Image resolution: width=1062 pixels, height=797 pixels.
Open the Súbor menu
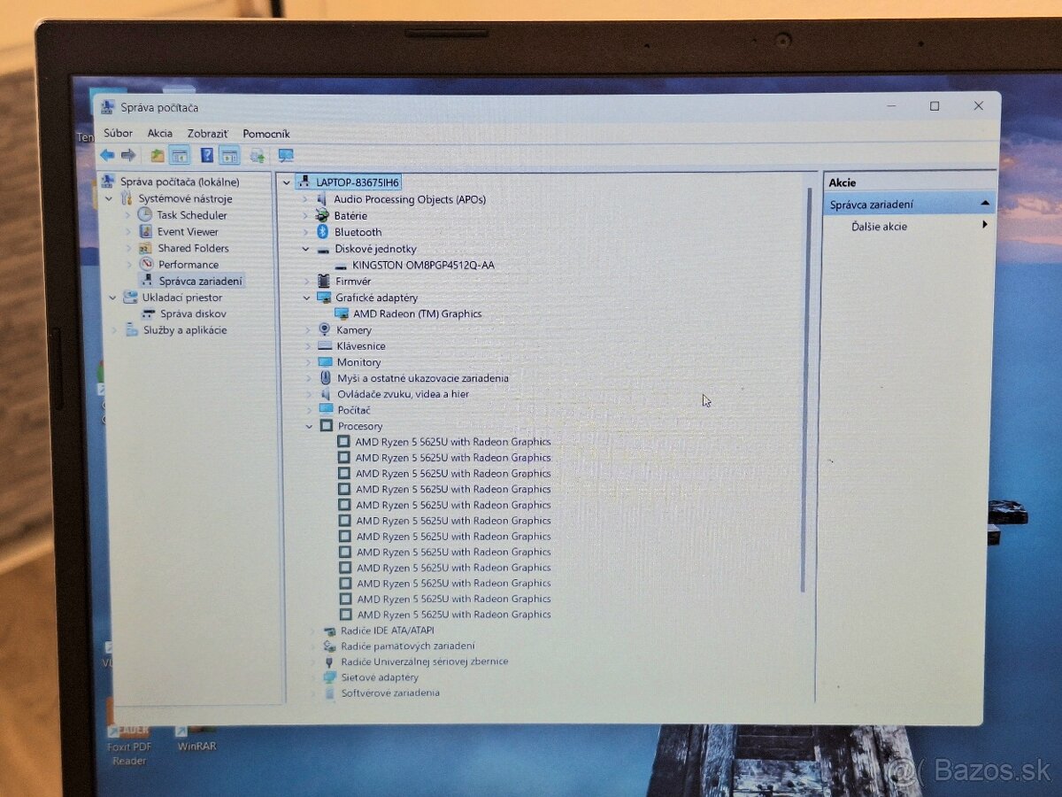[118, 133]
